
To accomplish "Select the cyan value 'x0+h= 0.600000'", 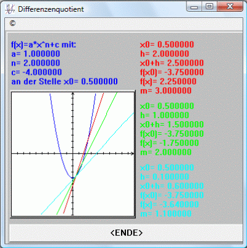I will pyautogui.click(x=172, y=186).
